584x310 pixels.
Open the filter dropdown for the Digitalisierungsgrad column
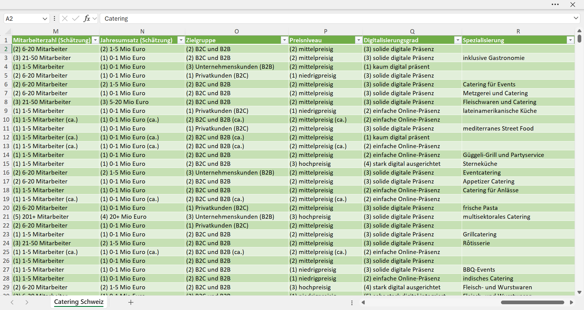458,40
